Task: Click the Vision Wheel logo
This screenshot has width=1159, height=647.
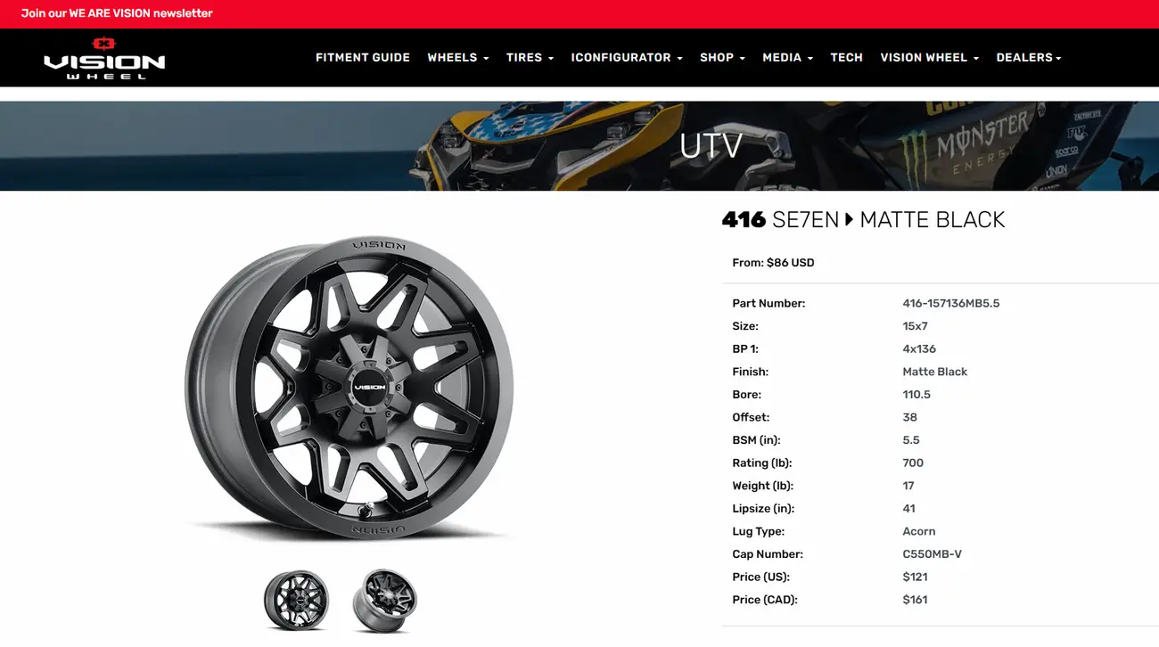Action: click(104, 58)
